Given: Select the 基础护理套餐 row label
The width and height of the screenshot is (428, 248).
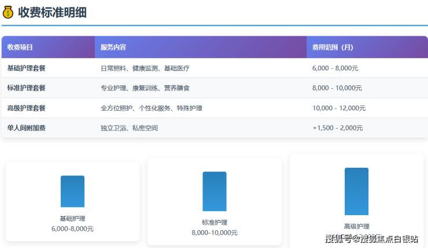Looking at the screenshot, I should pos(26,68).
